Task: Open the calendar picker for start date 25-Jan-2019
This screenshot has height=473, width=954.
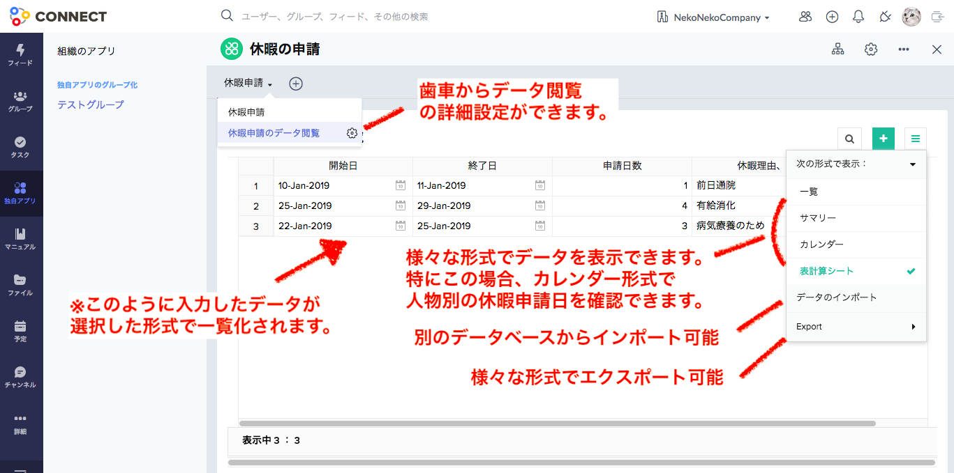Action: (x=401, y=206)
